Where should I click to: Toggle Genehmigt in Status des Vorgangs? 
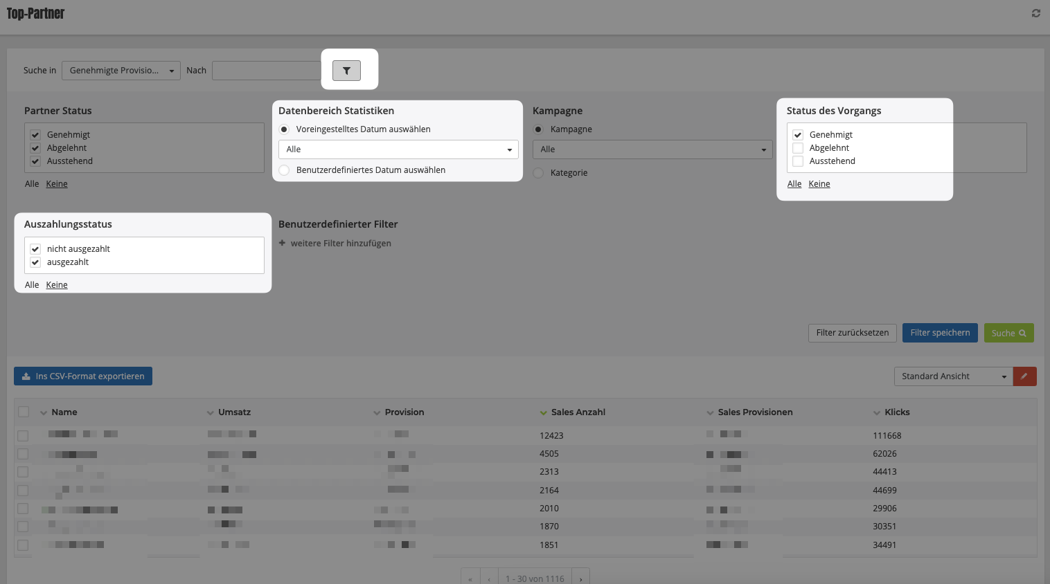(x=798, y=135)
